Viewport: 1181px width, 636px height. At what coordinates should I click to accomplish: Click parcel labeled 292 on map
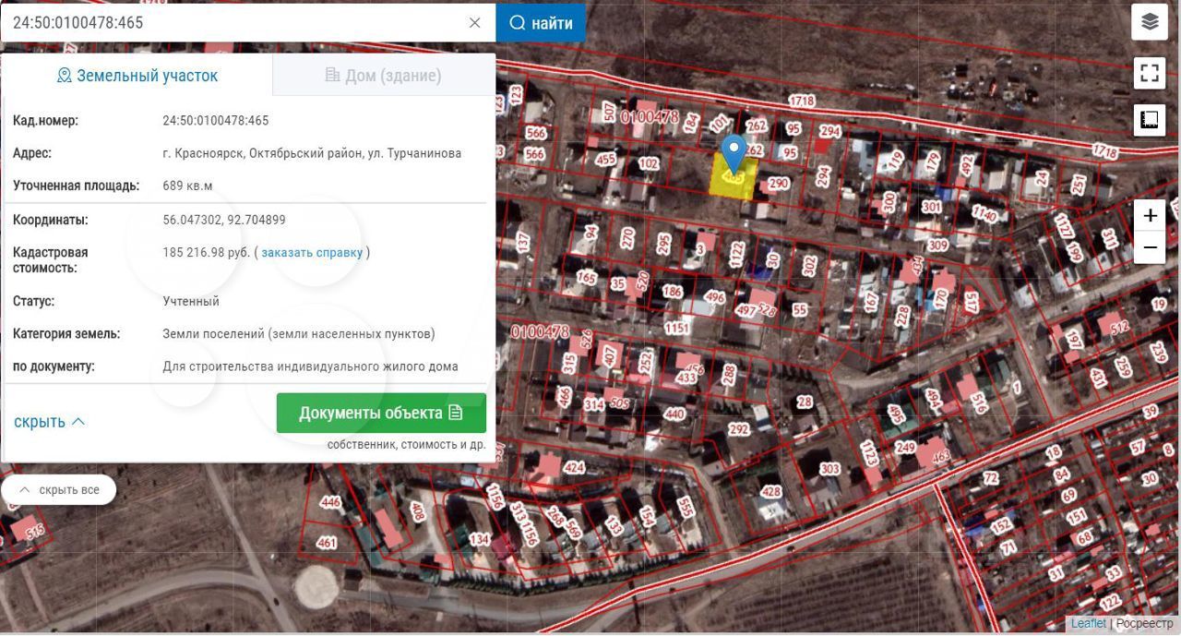pos(738,429)
